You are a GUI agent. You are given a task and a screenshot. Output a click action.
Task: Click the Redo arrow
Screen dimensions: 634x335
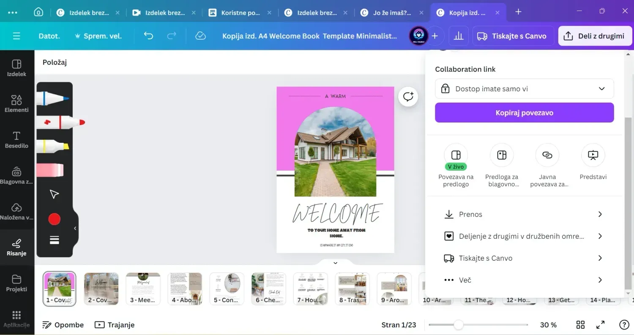coord(171,36)
